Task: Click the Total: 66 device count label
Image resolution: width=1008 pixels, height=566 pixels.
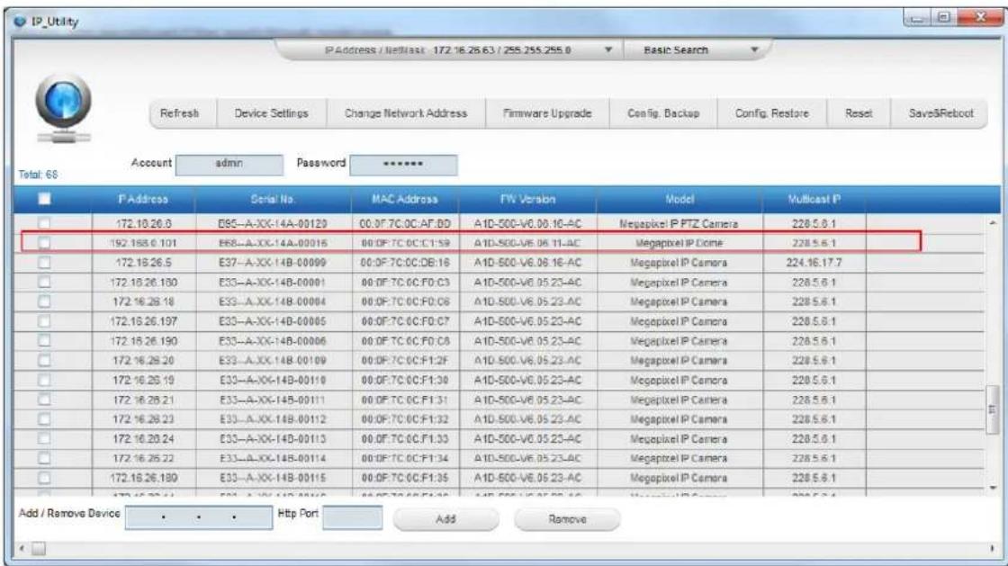Action: 38,175
